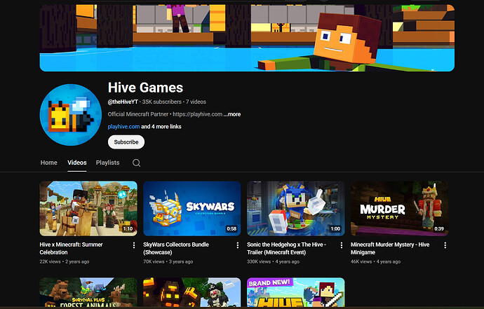The height and width of the screenshot is (309, 484).
Task: Go to the Playlists tab
Action: coord(107,163)
